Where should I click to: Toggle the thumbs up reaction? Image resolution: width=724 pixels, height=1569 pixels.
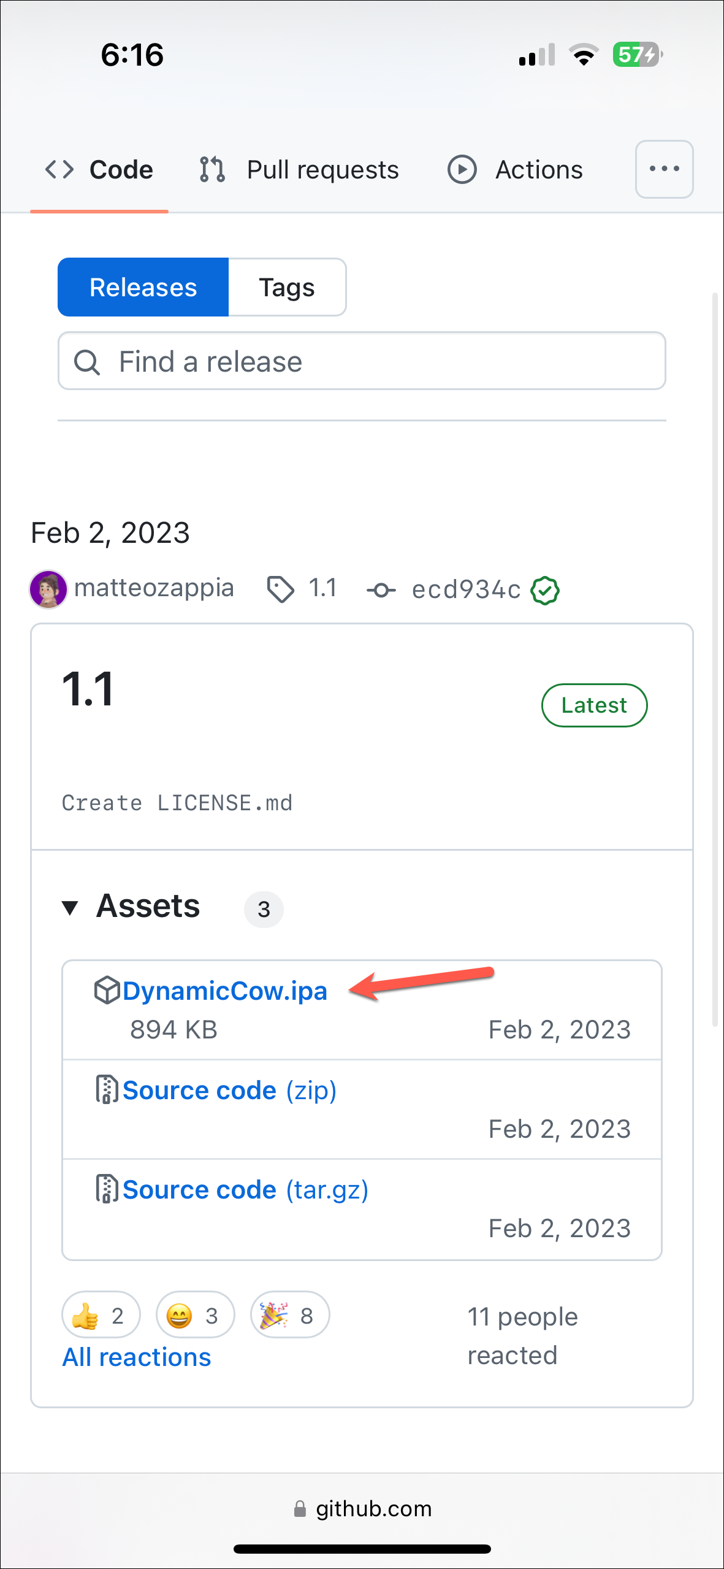(x=101, y=1315)
